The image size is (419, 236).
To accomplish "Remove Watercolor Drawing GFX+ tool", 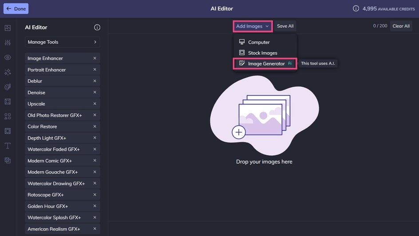I will 95,183.
